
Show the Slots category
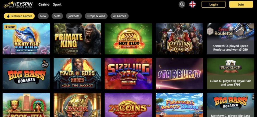coord(57,16)
